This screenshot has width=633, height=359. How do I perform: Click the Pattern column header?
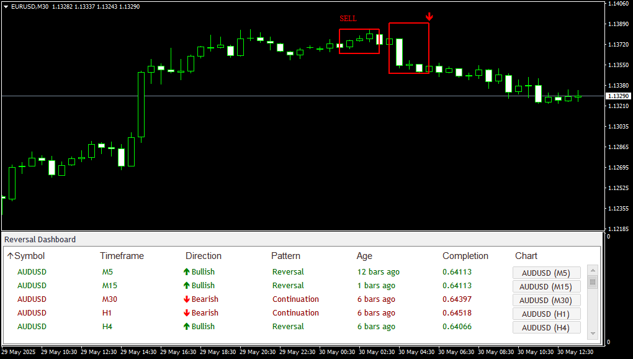click(285, 255)
